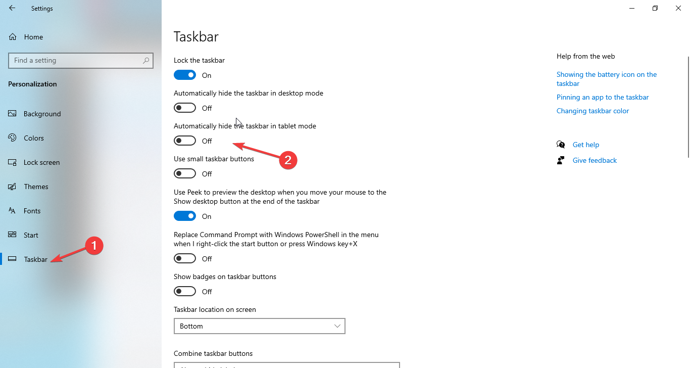Select the Taskbar settings icon
Viewport: 690px width, 368px height.
point(13,259)
